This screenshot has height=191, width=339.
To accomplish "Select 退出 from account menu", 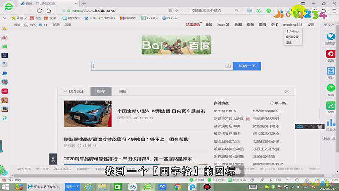I will coord(289,43).
